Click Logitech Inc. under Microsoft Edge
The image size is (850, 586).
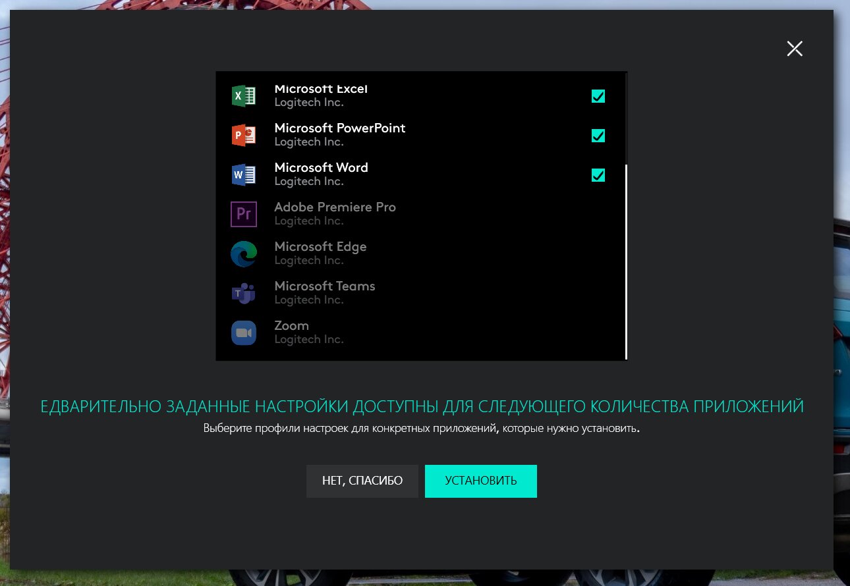[x=309, y=261]
